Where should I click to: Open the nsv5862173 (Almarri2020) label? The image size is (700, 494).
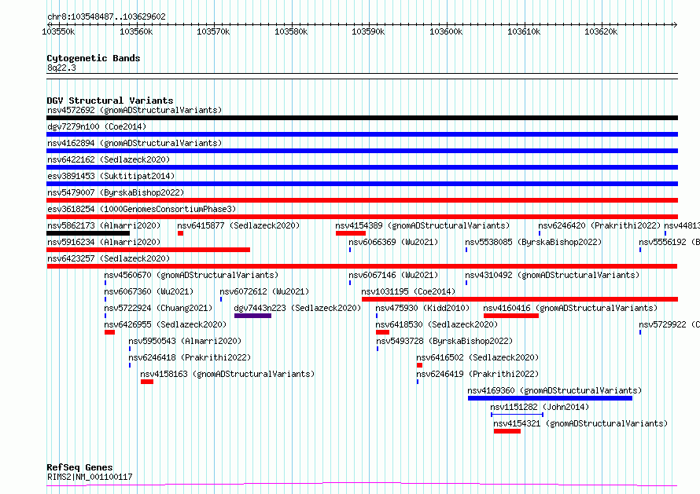coord(104,225)
